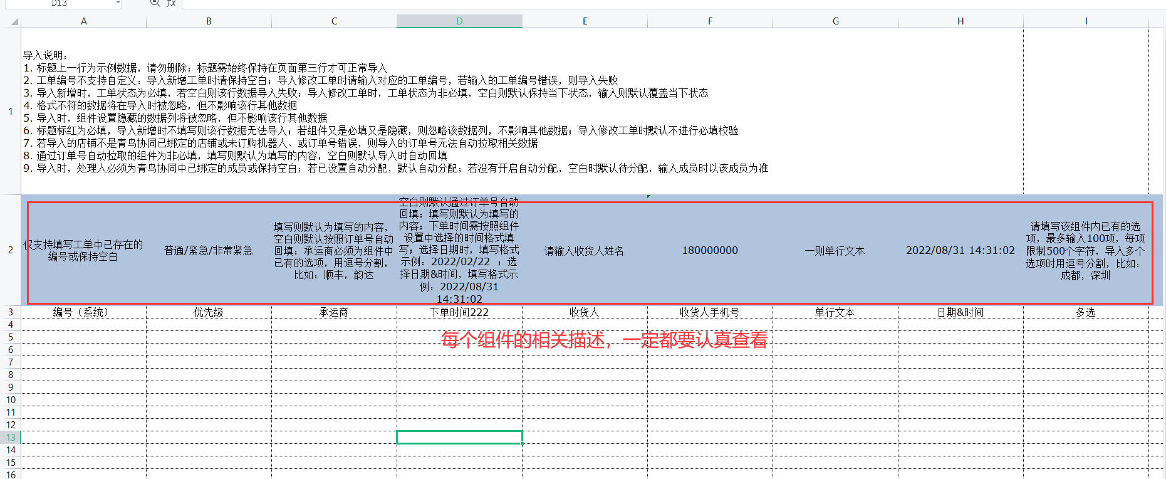1166x479 pixels.
Task: Click header cell '日期&时间'
Action: click(x=960, y=312)
